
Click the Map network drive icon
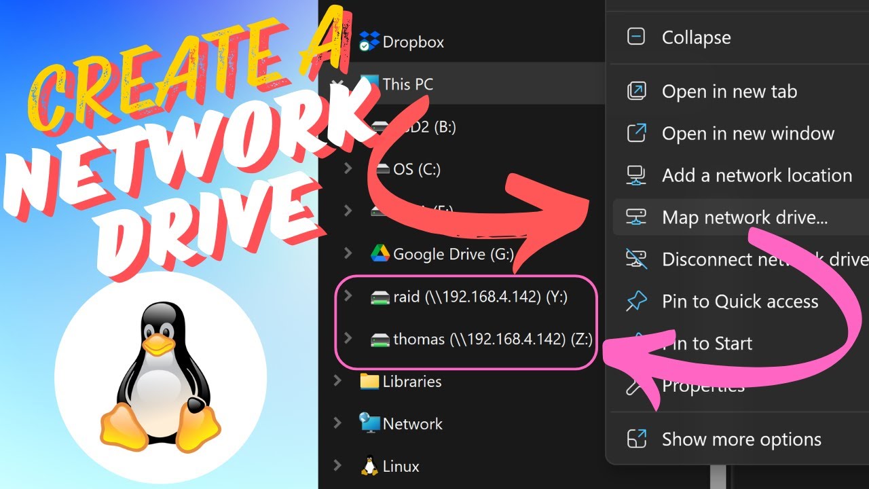click(x=636, y=217)
